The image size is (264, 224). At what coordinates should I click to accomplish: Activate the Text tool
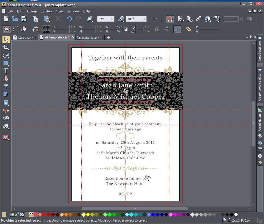(6, 71)
